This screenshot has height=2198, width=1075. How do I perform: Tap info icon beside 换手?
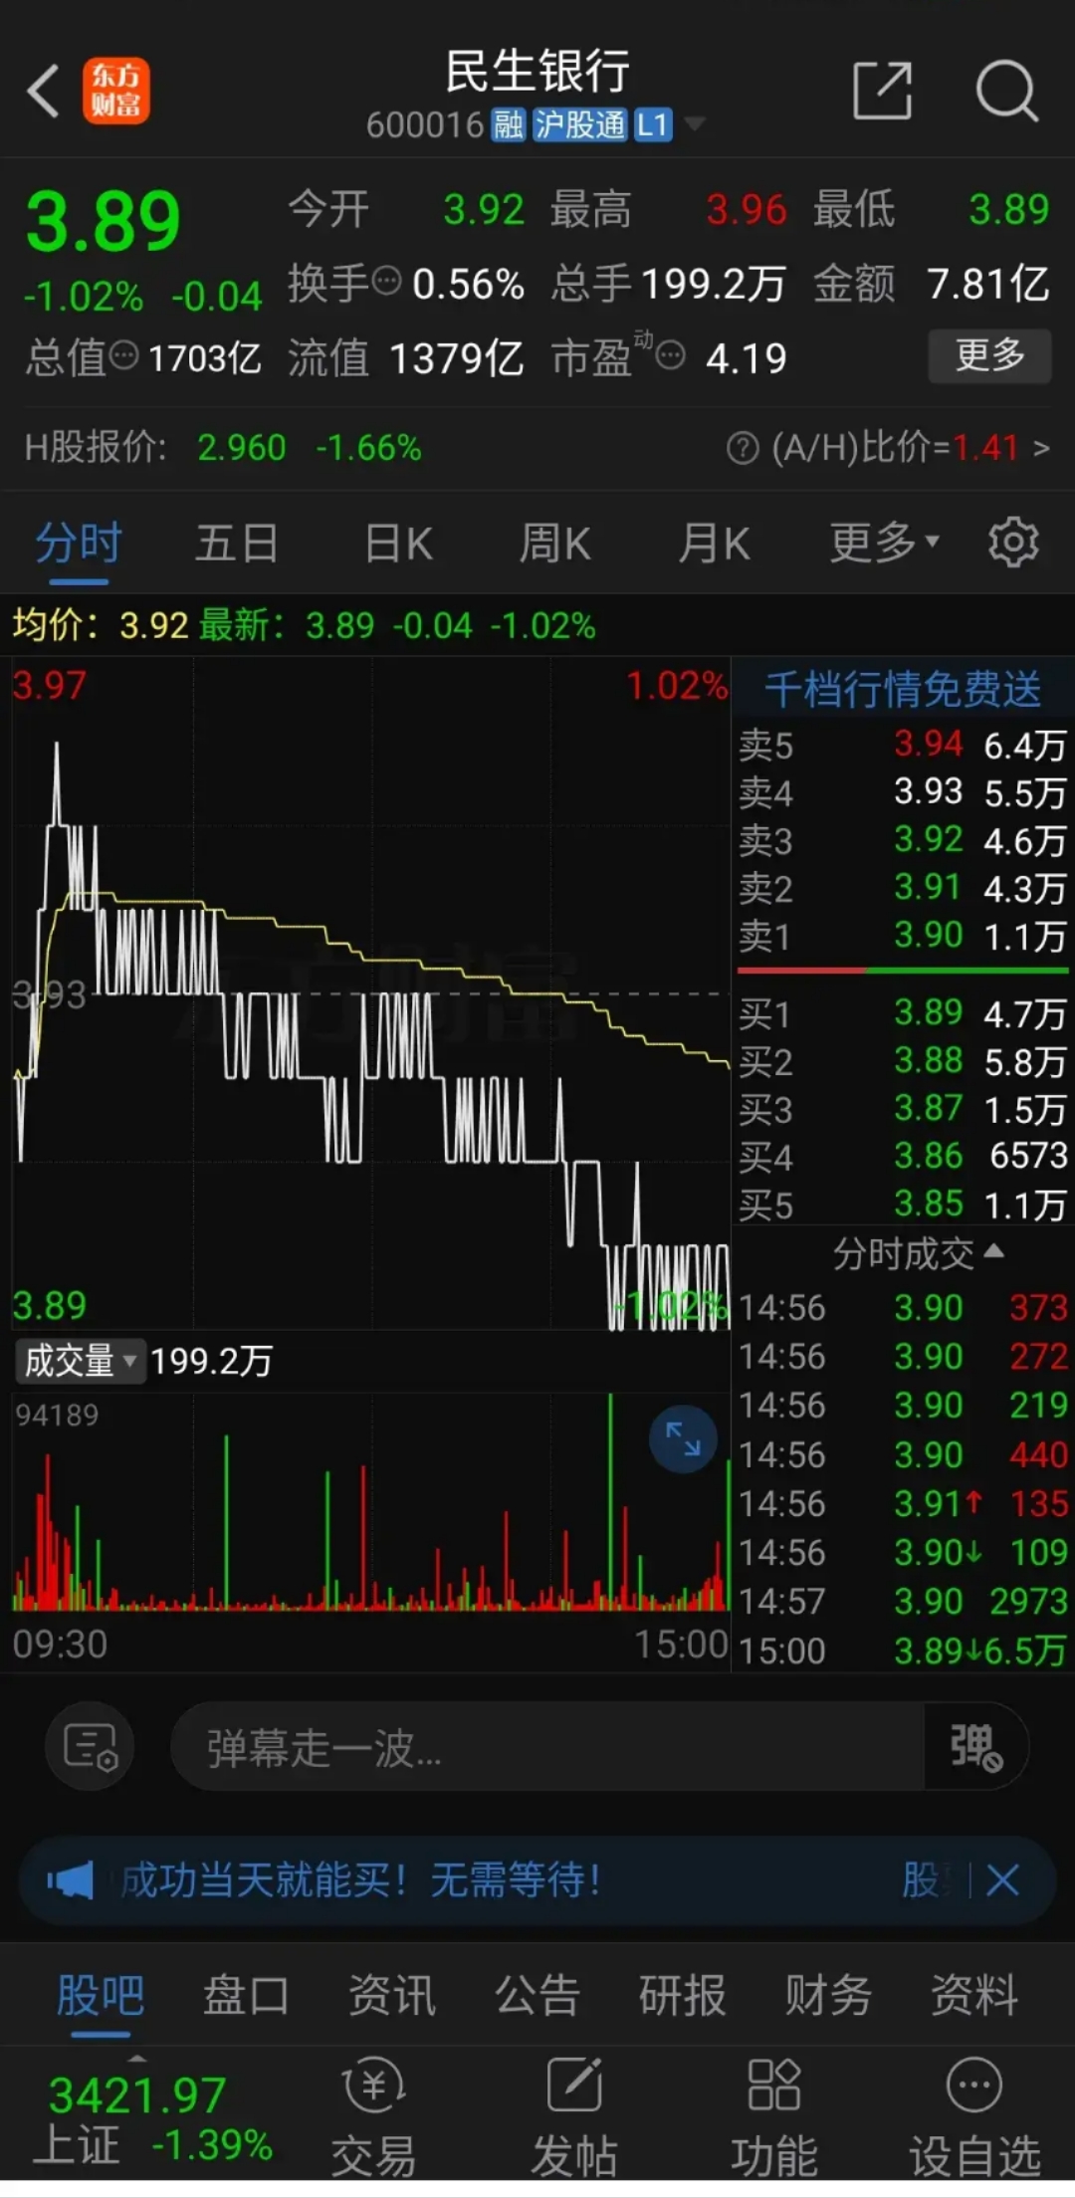(x=386, y=281)
